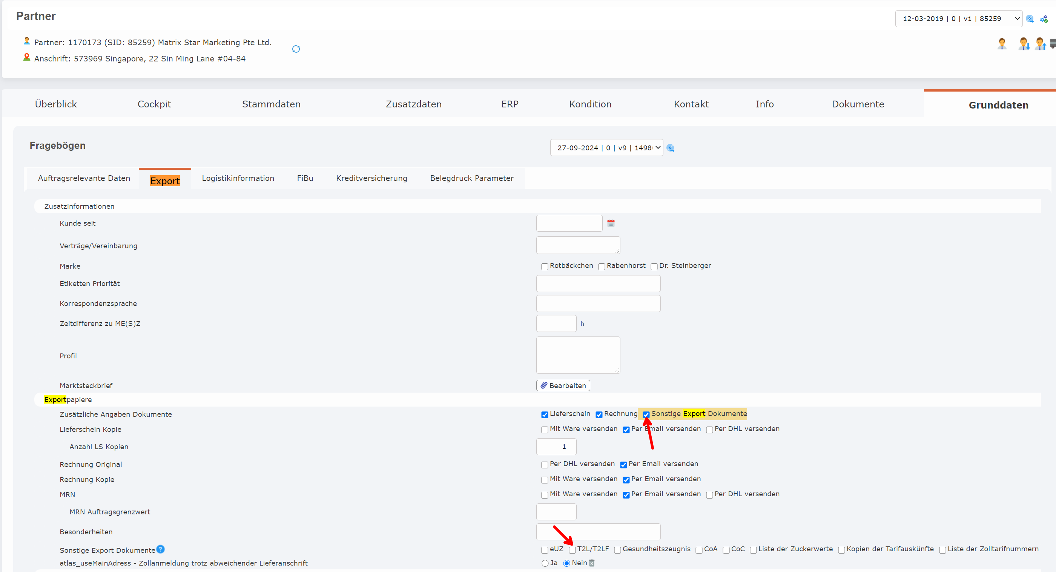The height and width of the screenshot is (572, 1056).
Task: Open the calendar picker for Kunde seit
Action: click(611, 223)
